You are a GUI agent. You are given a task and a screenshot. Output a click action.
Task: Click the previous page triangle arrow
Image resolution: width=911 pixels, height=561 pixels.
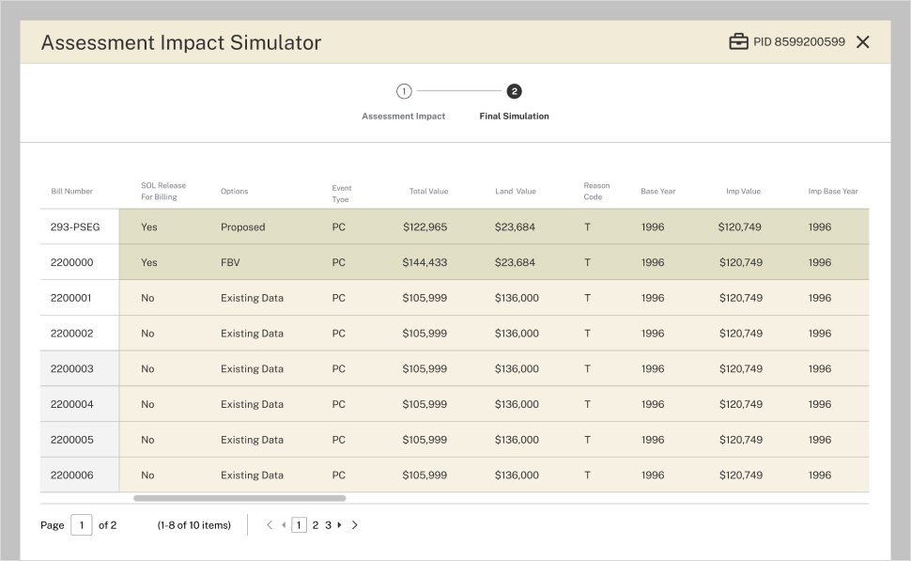284,525
